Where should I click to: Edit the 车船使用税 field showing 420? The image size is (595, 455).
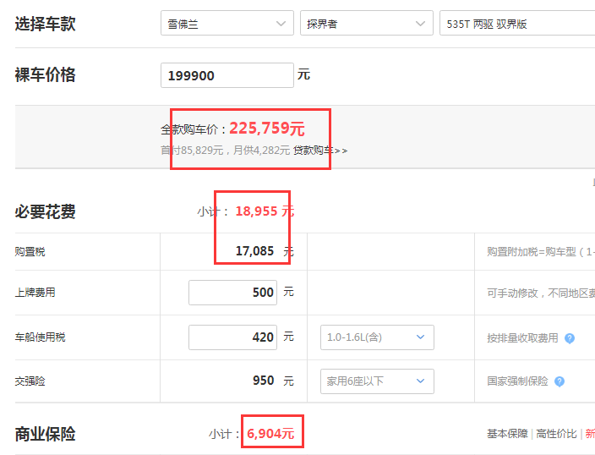[232, 337]
